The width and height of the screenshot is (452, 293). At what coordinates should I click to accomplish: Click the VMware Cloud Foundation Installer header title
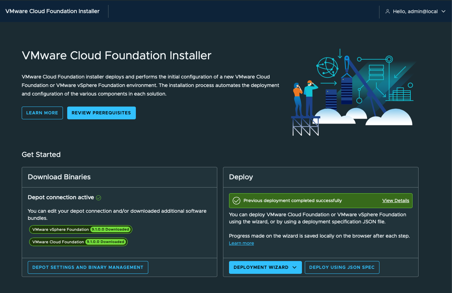click(52, 11)
